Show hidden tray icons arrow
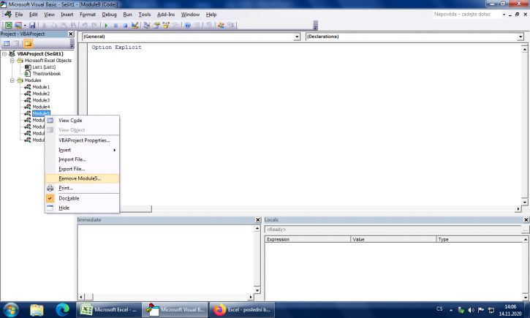 point(451,310)
